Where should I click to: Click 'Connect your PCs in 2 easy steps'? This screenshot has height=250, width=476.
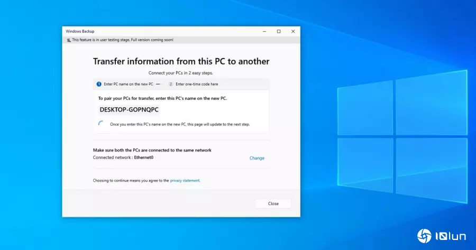pyautogui.click(x=181, y=73)
